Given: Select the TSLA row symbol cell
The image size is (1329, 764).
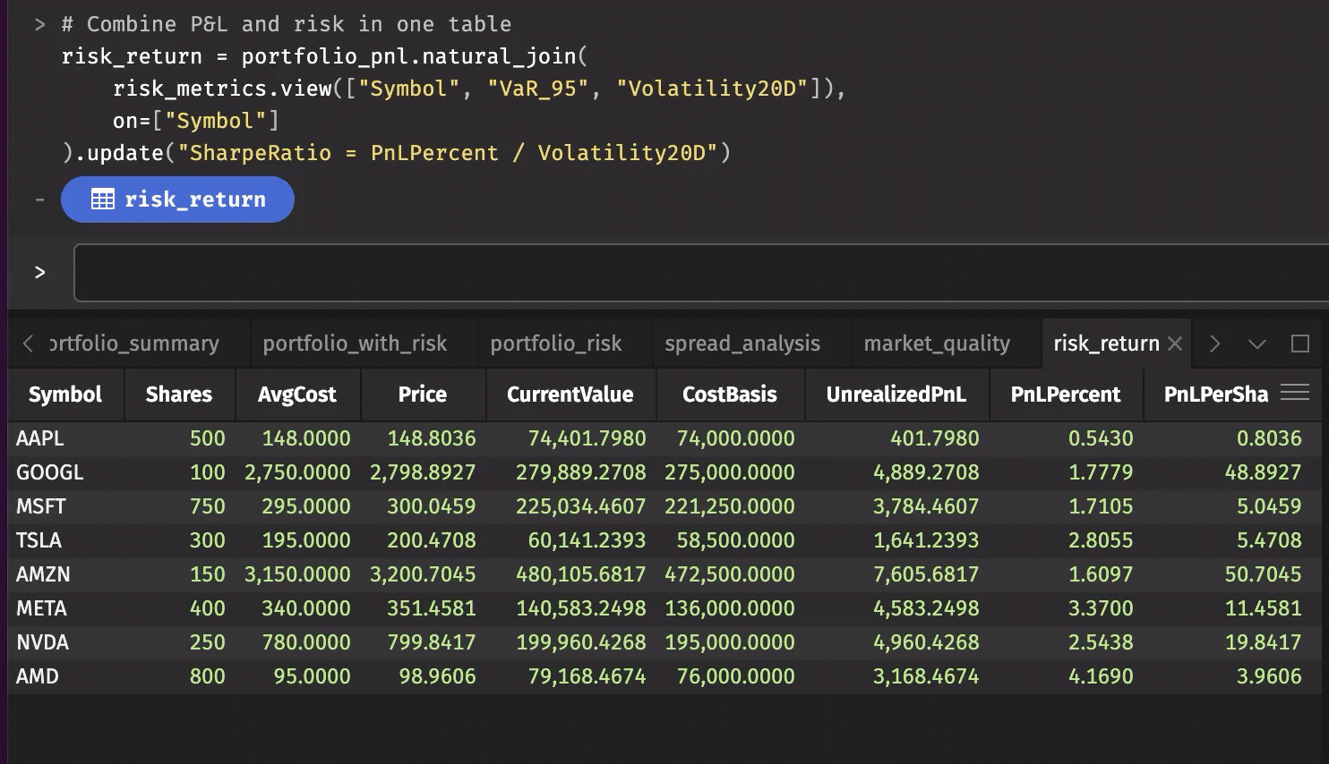Looking at the screenshot, I should (x=39, y=540).
